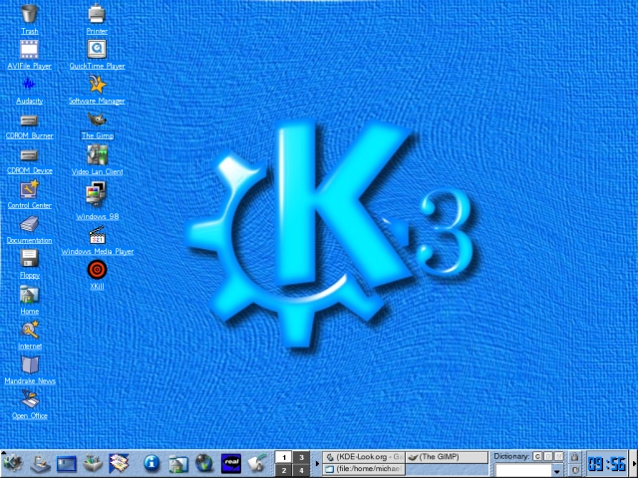Screen dimensions: 638x478
Task: Switch to virtual desktop 1
Action: (x=283, y=457)
